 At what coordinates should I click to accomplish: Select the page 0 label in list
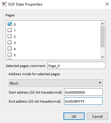coord(14,24)
